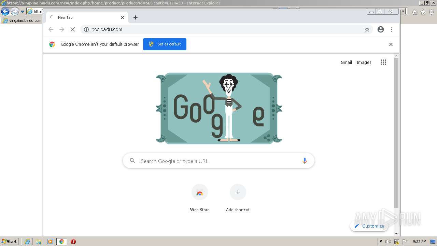Bookmark this page with the star icon

pyautogui.click(x=367, y=29)
